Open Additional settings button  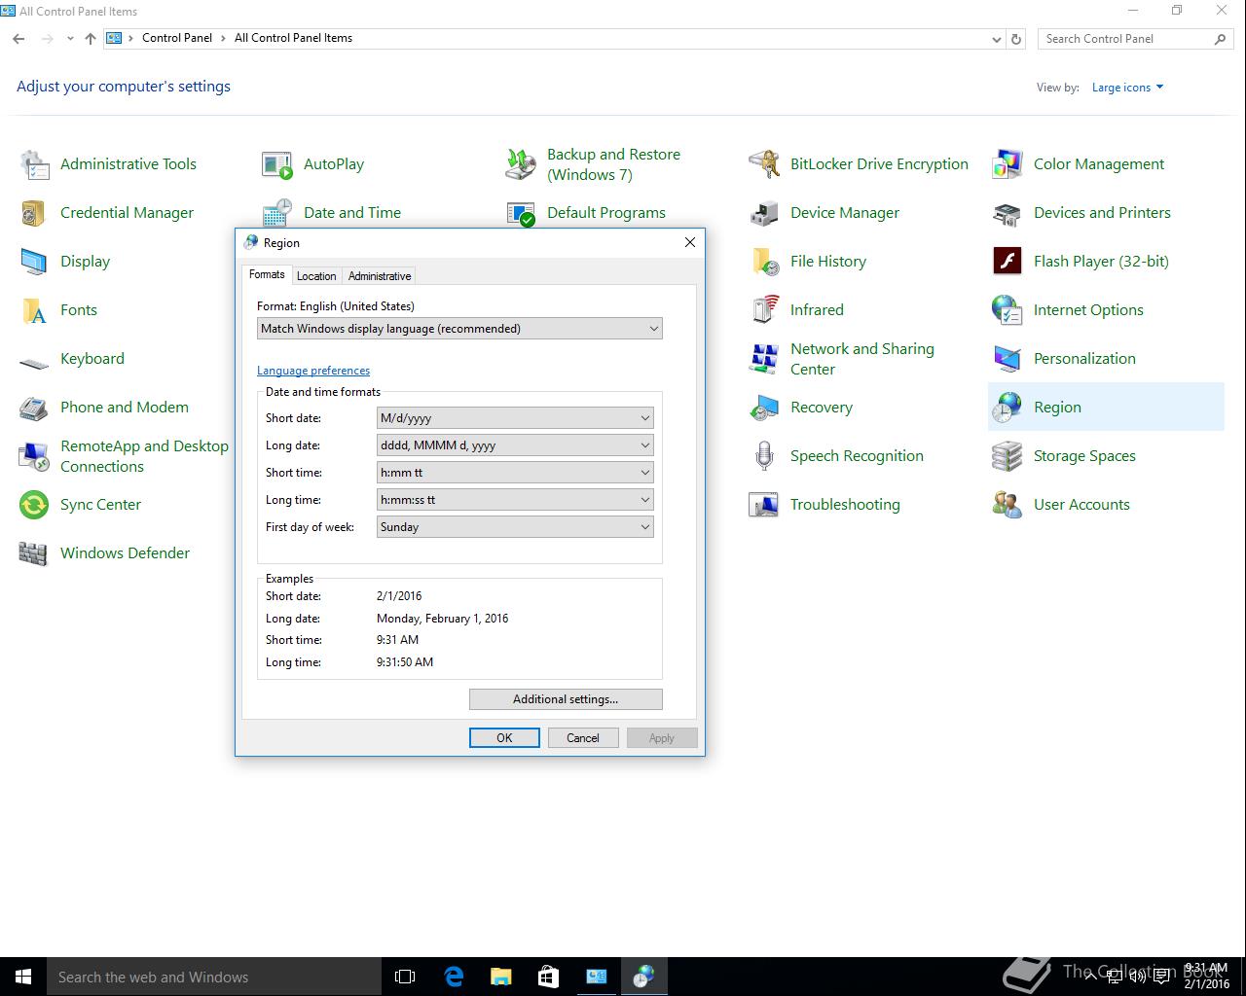[x=566, y=699]
